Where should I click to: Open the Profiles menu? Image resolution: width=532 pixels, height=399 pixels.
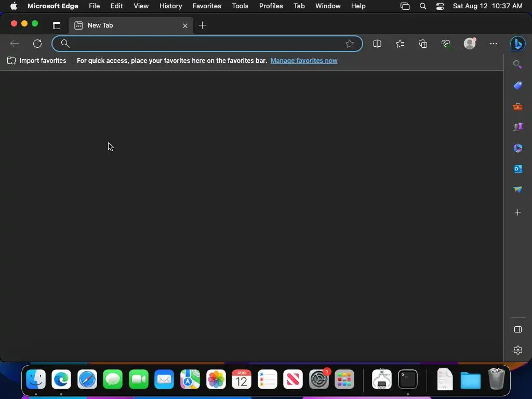tap(271, 6)
